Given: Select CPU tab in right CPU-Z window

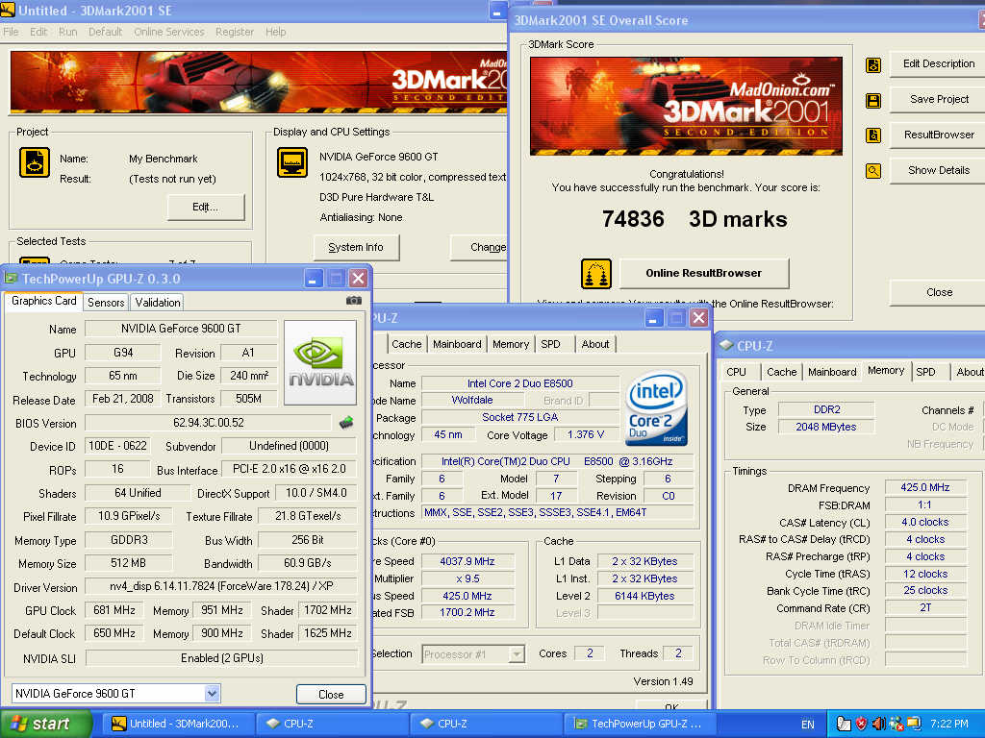Looking at the screenshot, I should 736,372.
